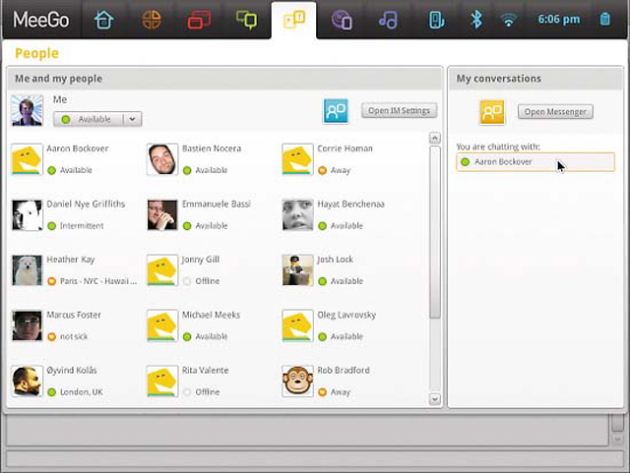
Task: Open the Applications panel icon
Action: tap(152, 20)
